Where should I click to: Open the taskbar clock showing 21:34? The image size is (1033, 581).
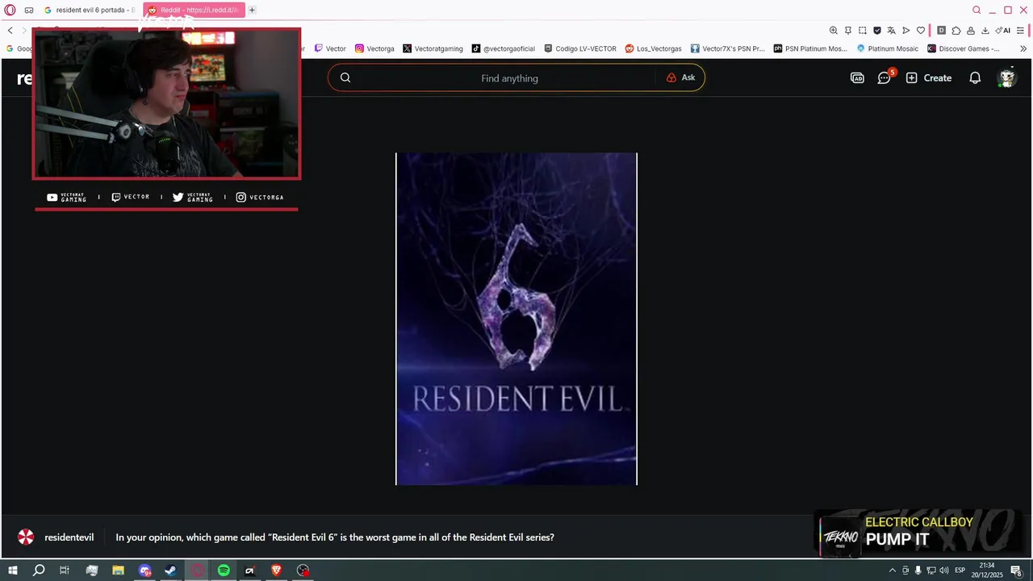point(986,571)
